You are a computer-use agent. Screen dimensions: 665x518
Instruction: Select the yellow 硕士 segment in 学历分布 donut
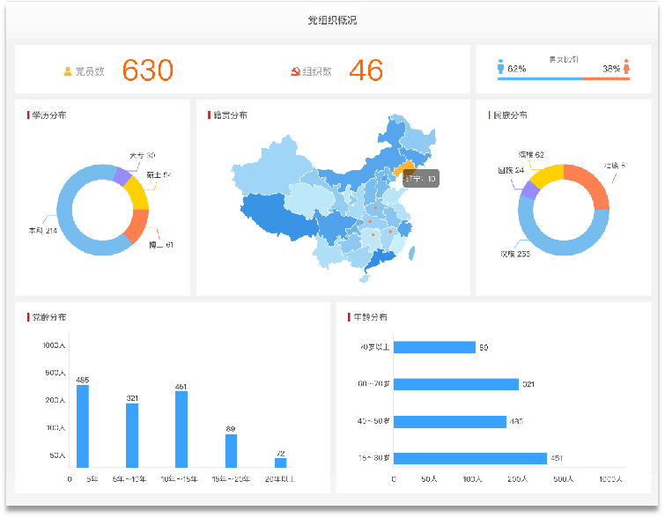[x=137, y=190]
